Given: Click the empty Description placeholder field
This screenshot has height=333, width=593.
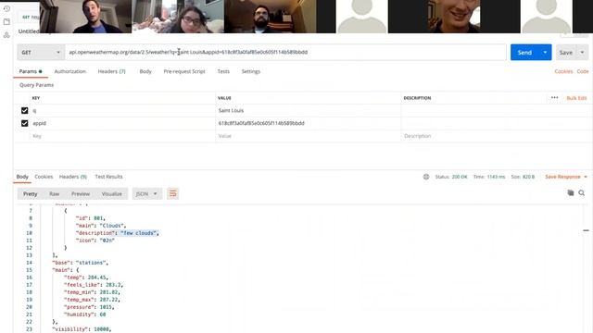Looking at the screenshot, I should coord(496,136).
